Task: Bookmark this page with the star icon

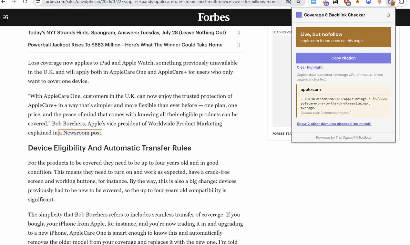Action: (298, 2)
